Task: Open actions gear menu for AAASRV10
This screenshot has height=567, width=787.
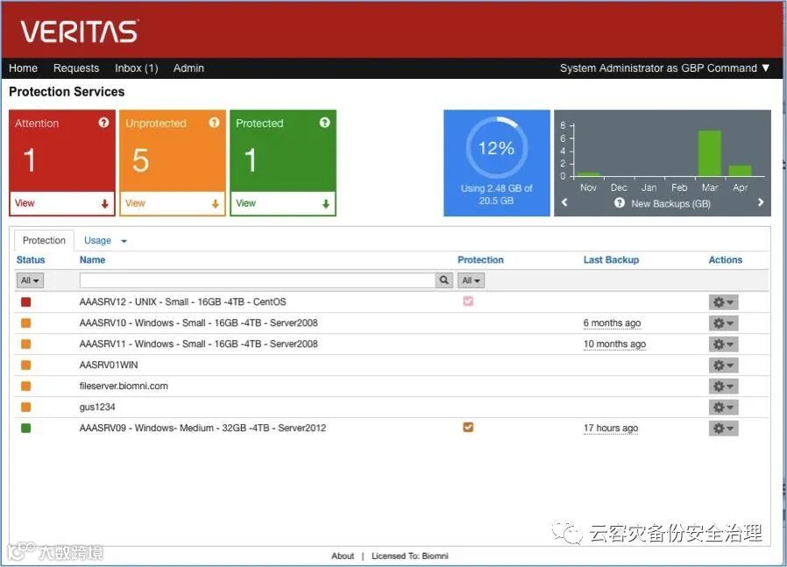Action: tap(723, 323)
